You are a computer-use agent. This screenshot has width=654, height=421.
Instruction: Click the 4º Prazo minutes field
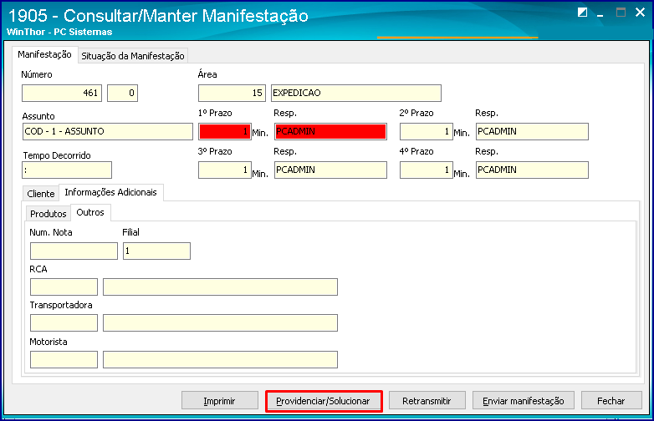[427, 170]
